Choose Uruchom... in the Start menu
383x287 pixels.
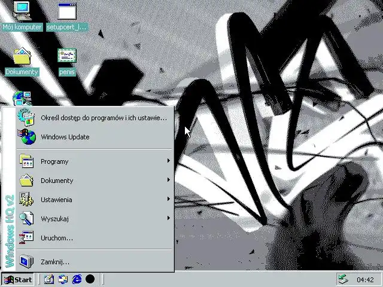[95, 238]
